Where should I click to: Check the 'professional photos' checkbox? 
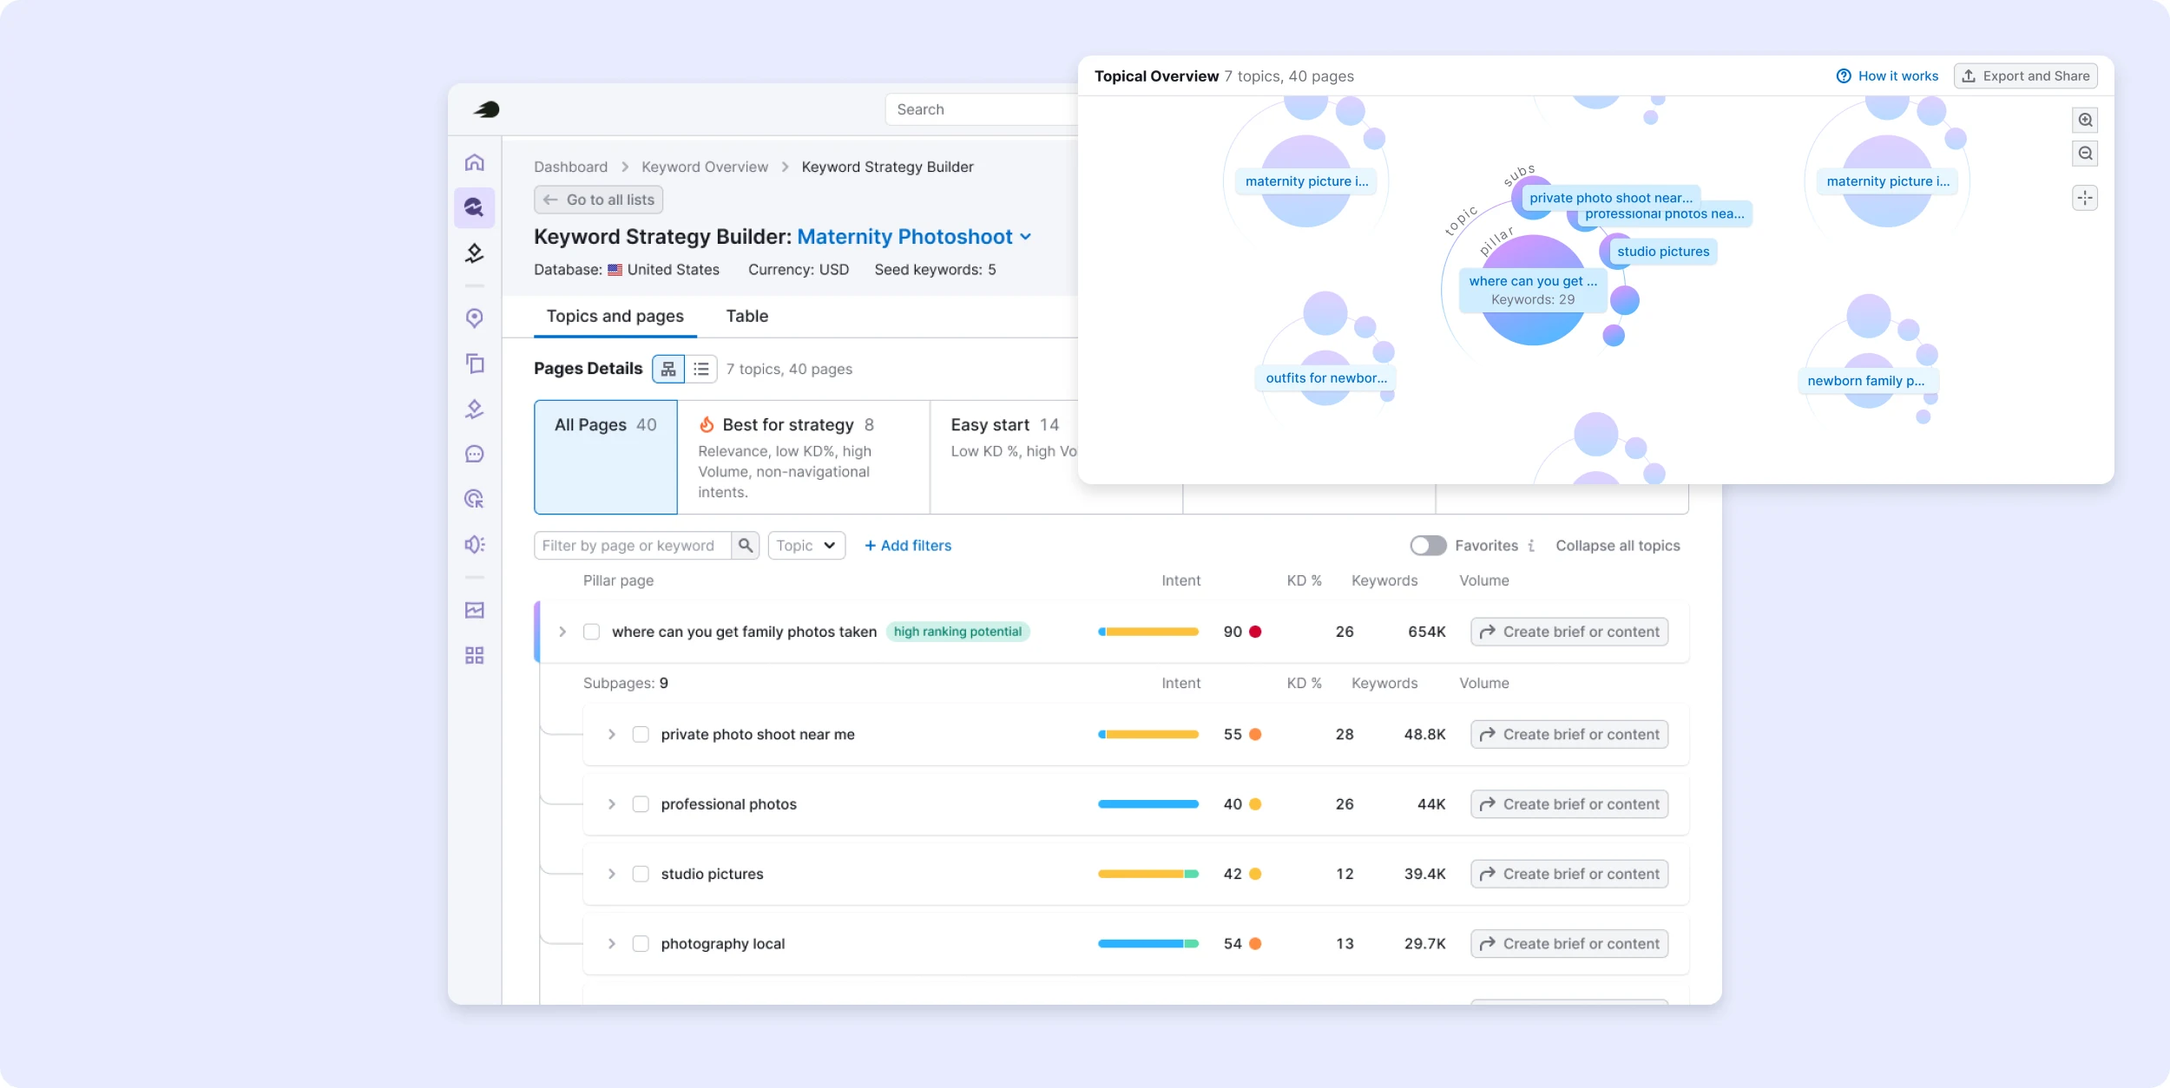[x=641, y=804]
